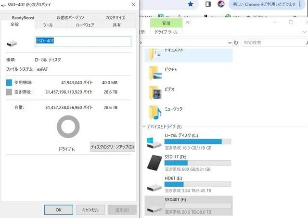
Task: Select the ピクチャ folder icon
Action: [x=155, y=74]
